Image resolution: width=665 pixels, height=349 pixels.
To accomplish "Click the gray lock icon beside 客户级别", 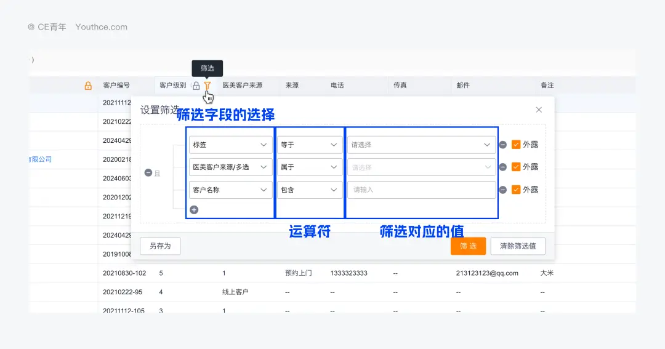I will pyautogui.click(x=196, y=86).
